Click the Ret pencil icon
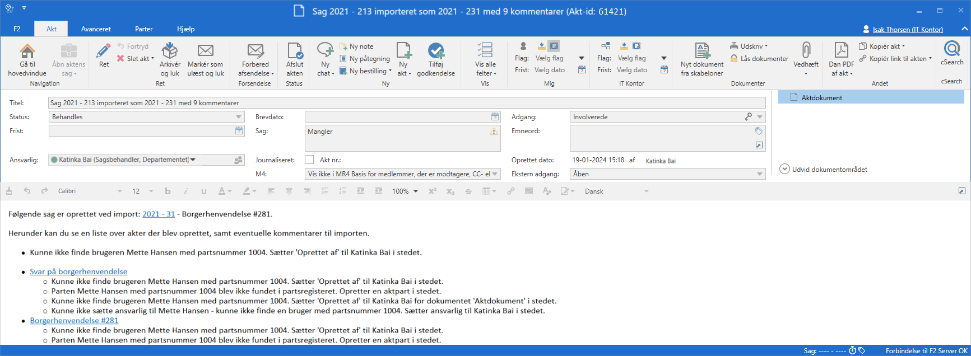The height and width of the screenshot is (356, 971). coord(104,51)
